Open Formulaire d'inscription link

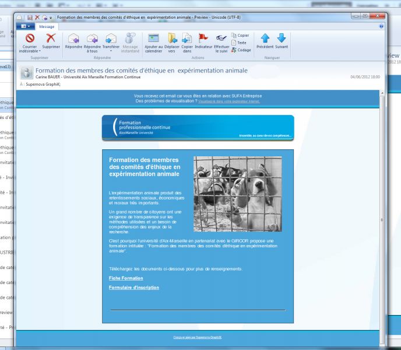pyautogui.click(x=133, y=288)
